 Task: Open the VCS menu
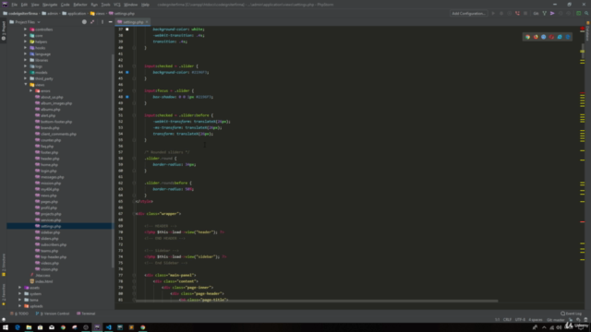pyautogui.click(x=117, y=5)
